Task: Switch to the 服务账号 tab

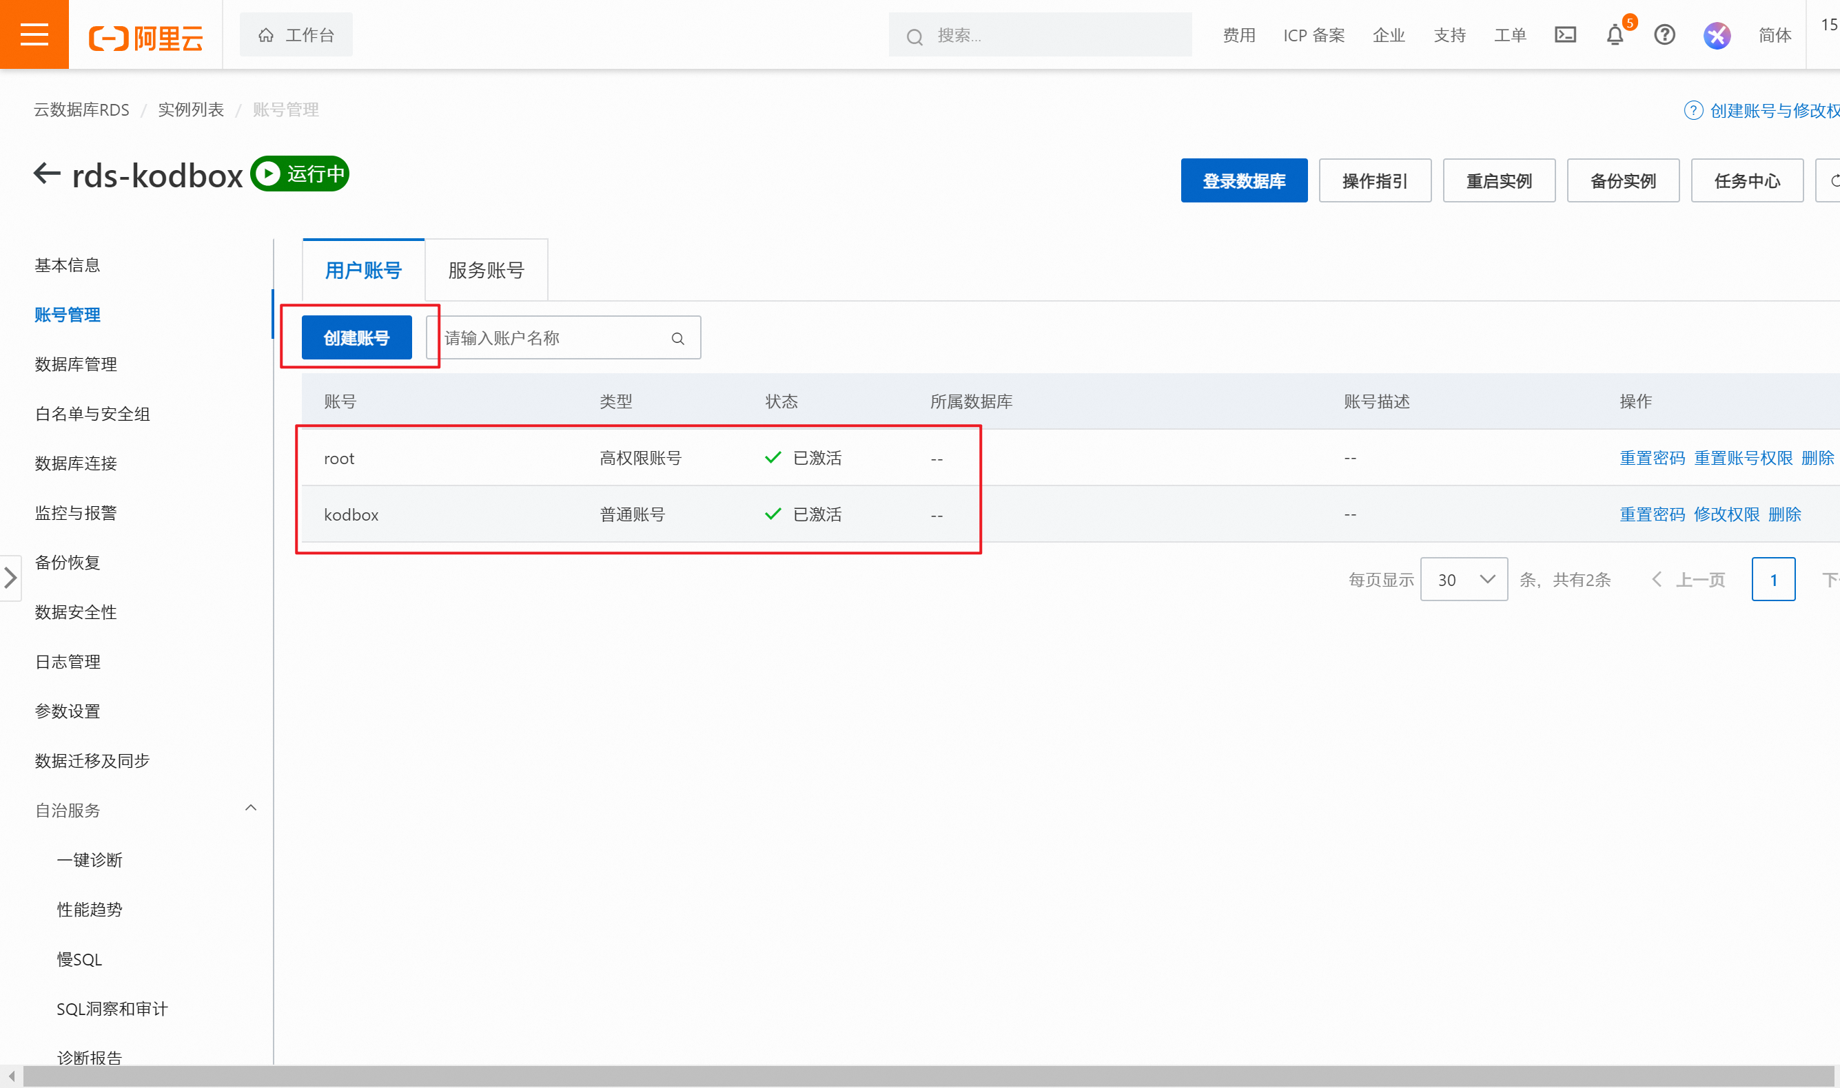Action: (485, 270)
